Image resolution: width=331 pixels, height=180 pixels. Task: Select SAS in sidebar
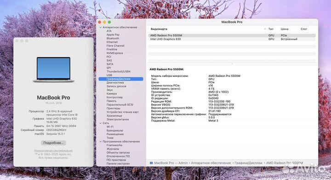[109, 60]
